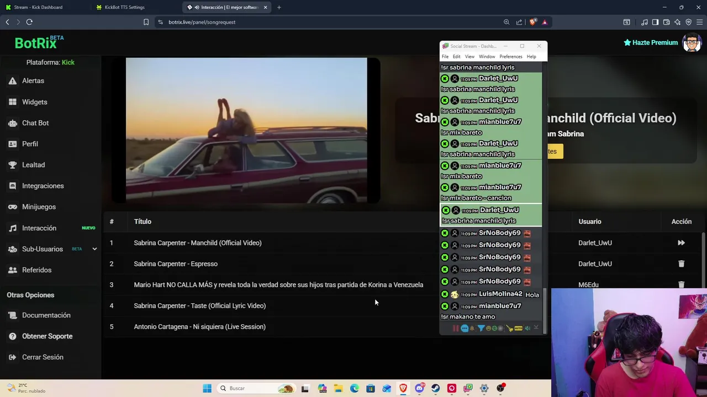The width and height of the screenshot is (707, 397).
Task: Open the Edit menu in Social Stream
Action: tap(457, 56)
